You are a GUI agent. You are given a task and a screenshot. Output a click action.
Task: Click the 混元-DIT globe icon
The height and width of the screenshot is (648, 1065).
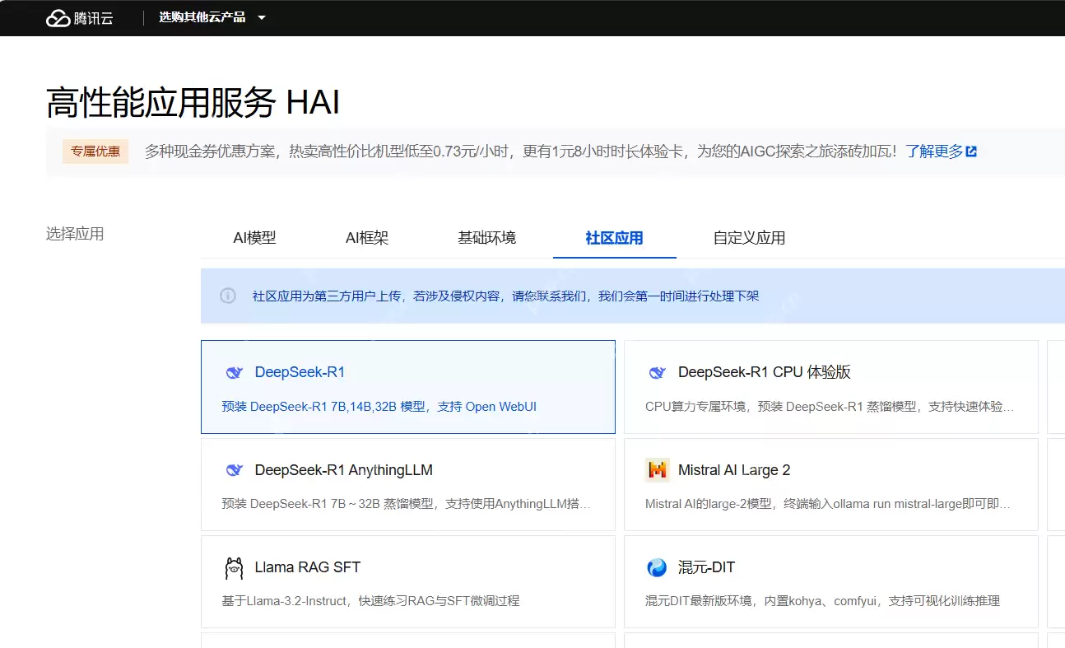656,567
